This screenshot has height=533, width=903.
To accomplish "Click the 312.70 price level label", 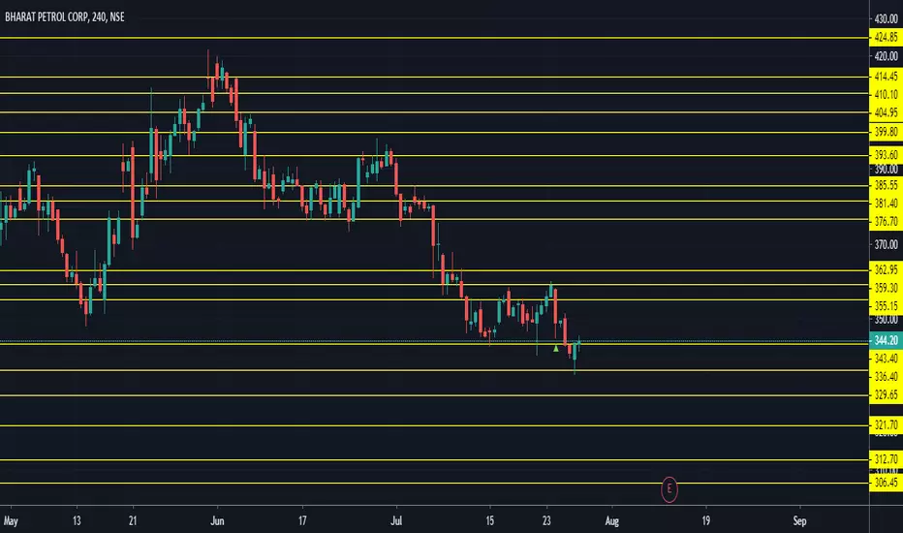I will [x=886, y=459].
